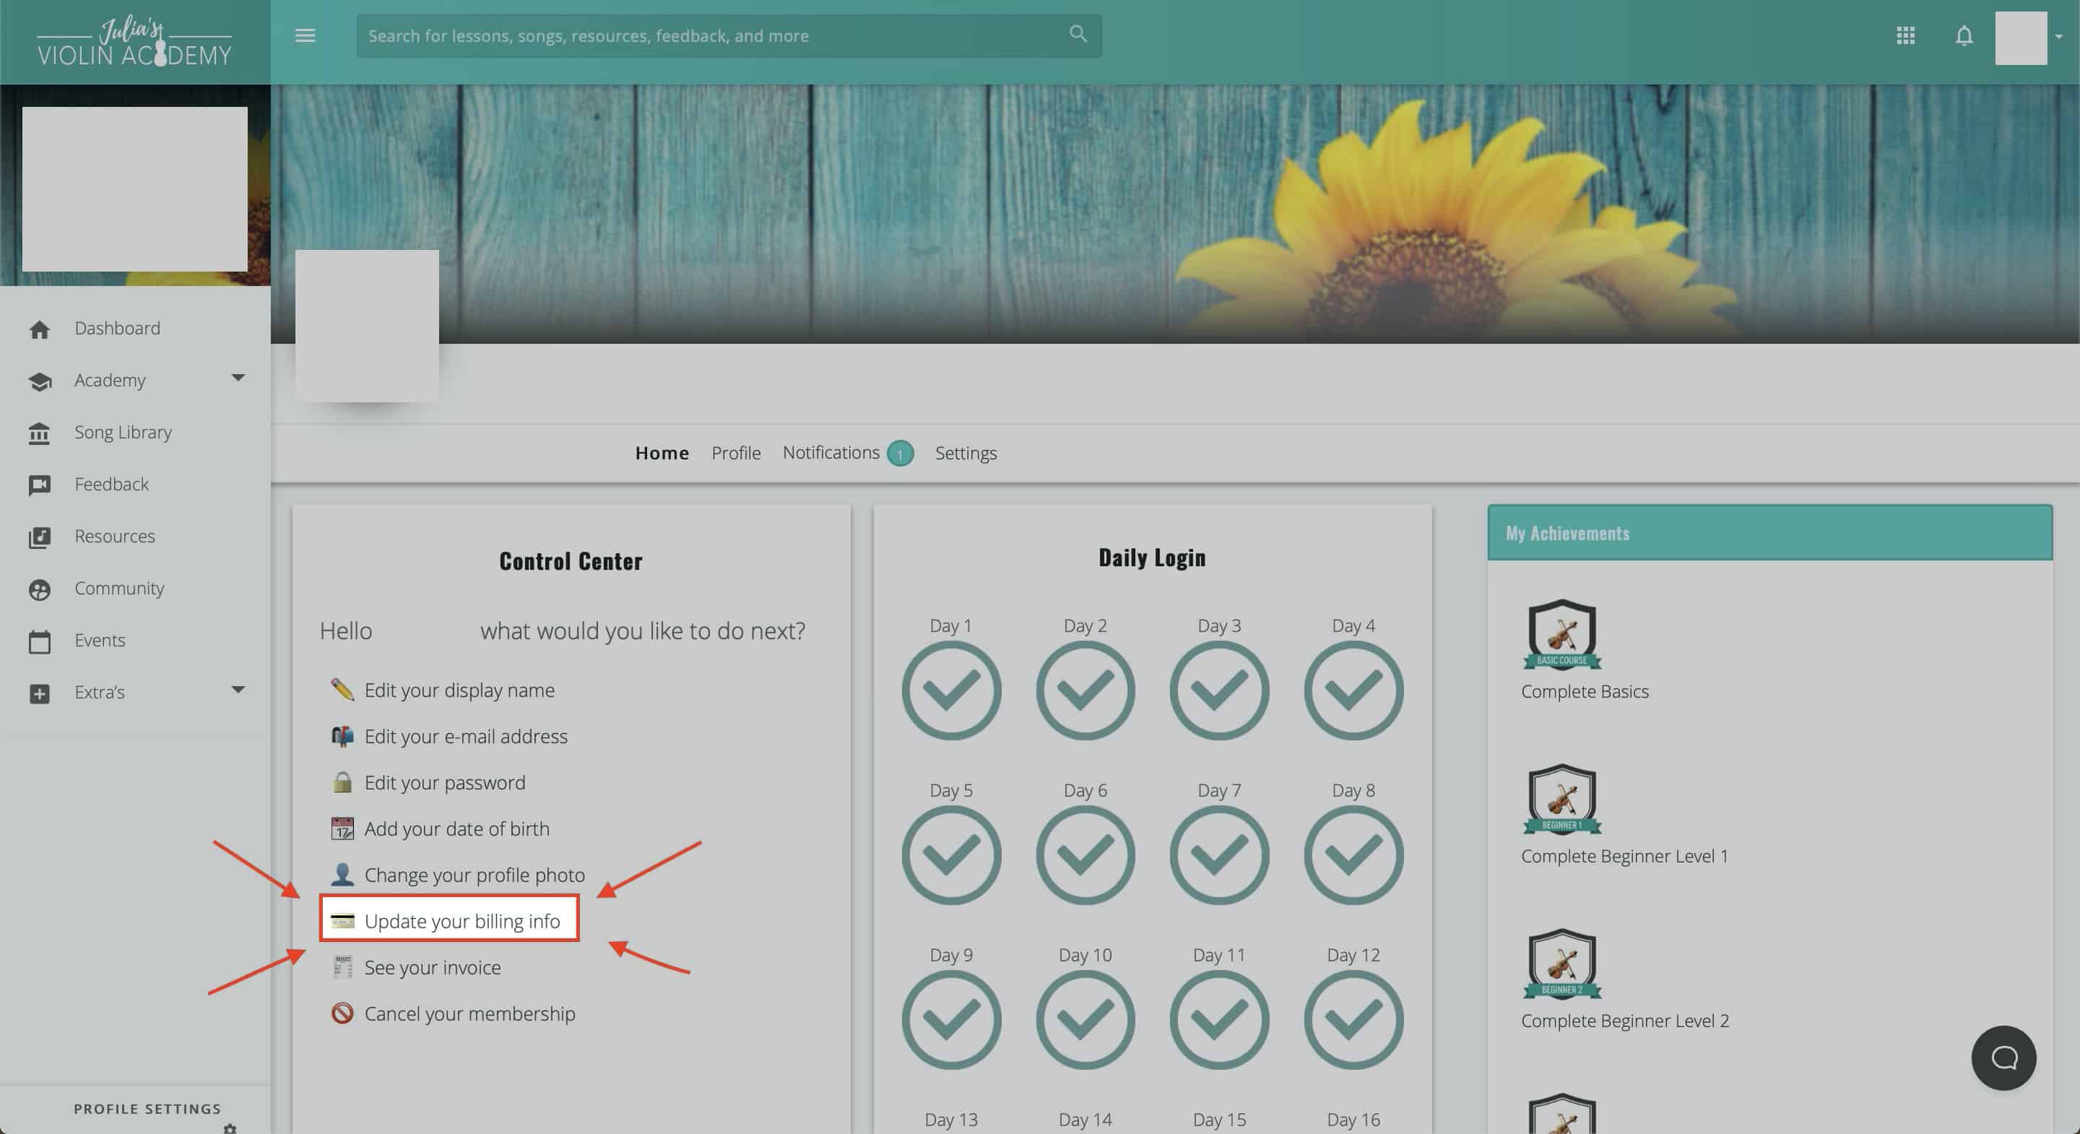Open the chat support bubble

(2003, 1057)
